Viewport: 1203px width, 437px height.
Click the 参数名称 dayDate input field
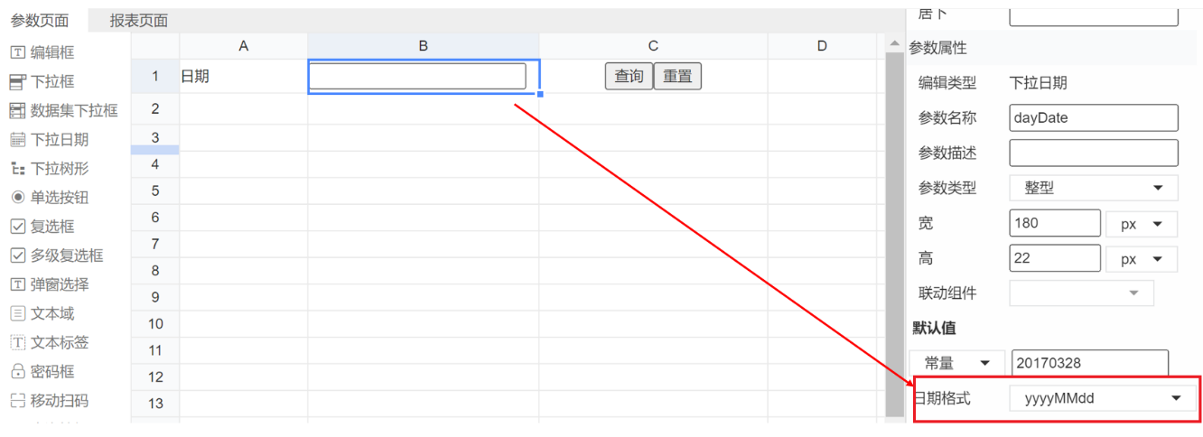click(x=1094, y=117)
